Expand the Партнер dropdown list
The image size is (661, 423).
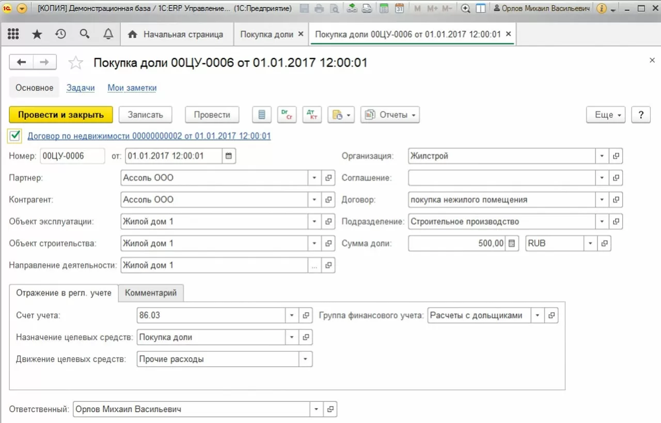(x=315, y=178)
